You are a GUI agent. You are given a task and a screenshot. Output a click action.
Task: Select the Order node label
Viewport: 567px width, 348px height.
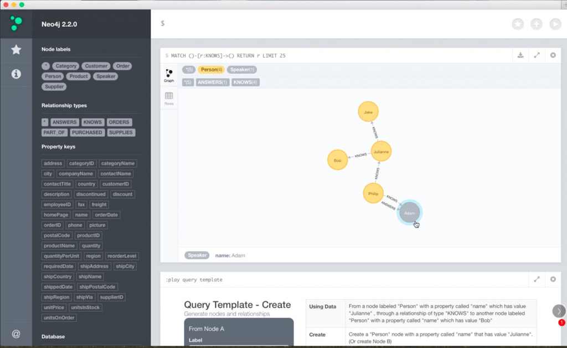coord(122,66)
